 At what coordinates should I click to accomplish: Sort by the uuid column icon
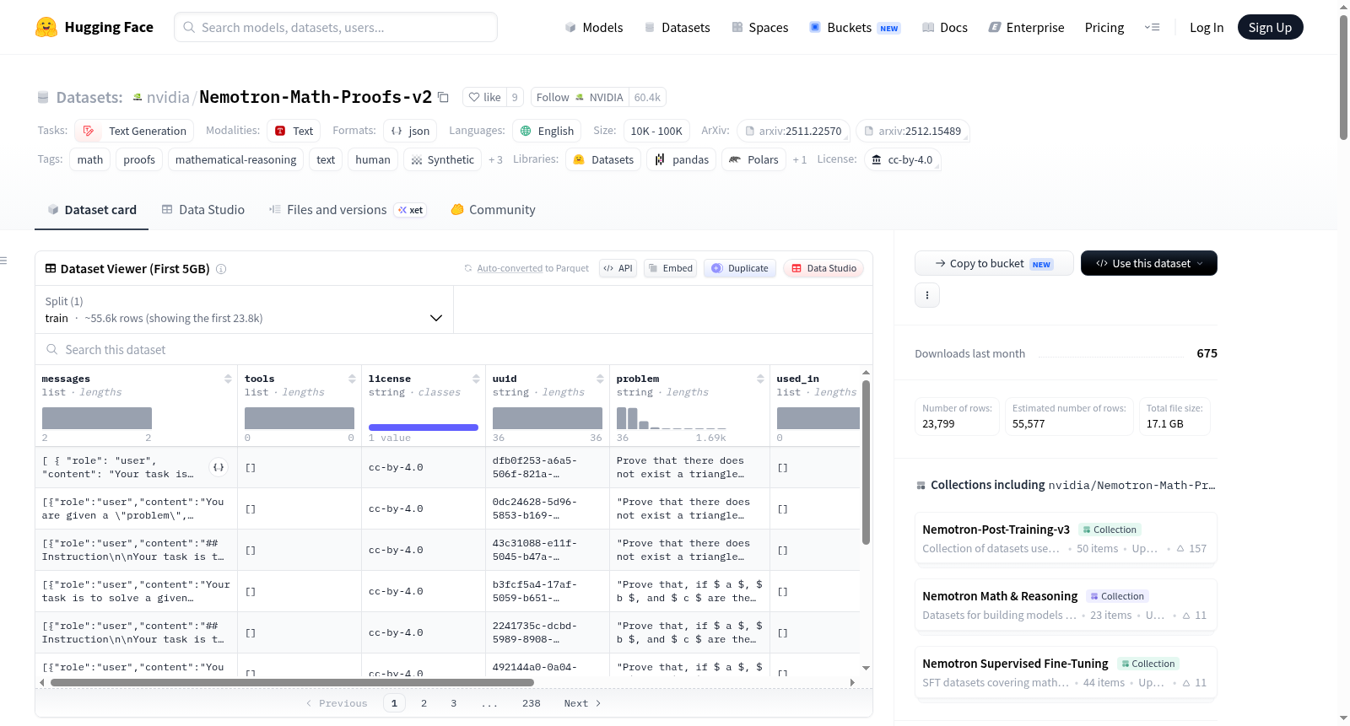click(x=600, y=379)
